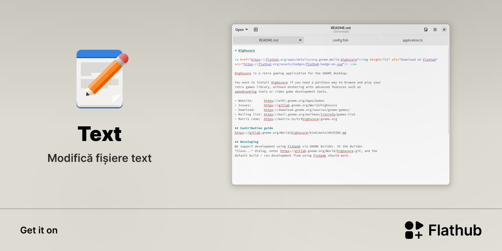Close the Text Editor window
The height and width of the screenshot is (251, 502).
444,30
